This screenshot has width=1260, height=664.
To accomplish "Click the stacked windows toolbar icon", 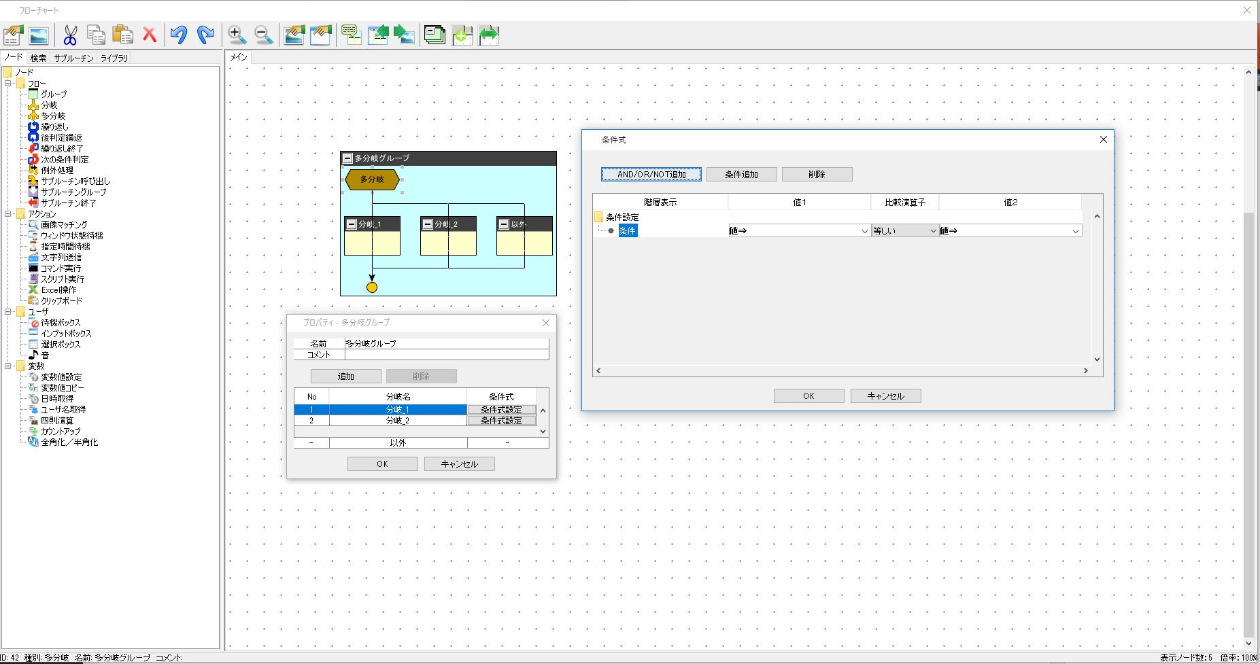I will 435,35.
